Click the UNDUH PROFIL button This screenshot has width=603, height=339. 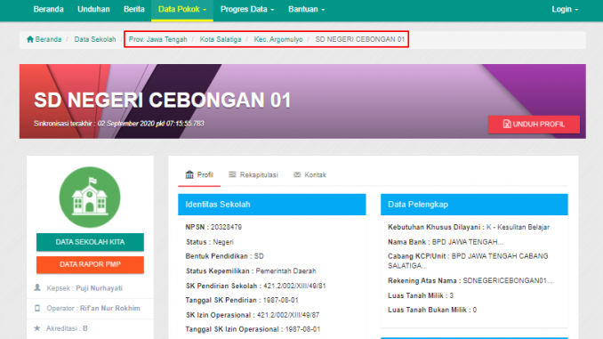click(x=534, y=125)
